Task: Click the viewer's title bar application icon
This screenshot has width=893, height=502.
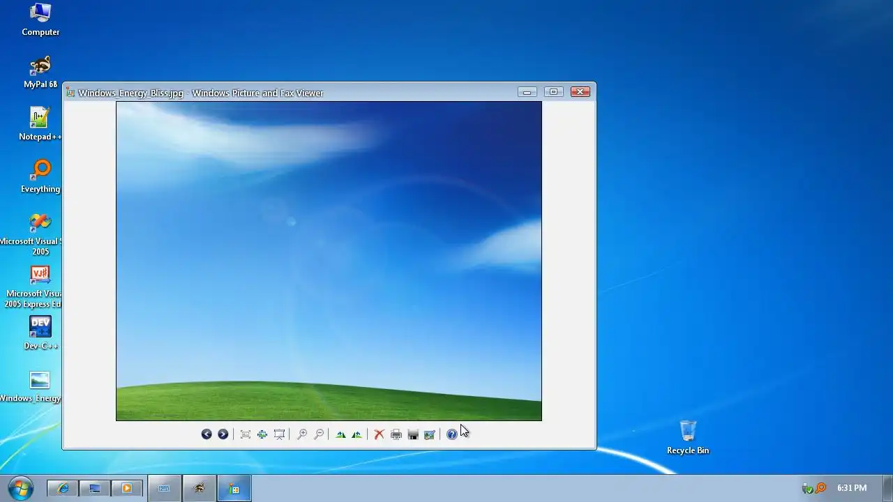Action: point(70,93)
